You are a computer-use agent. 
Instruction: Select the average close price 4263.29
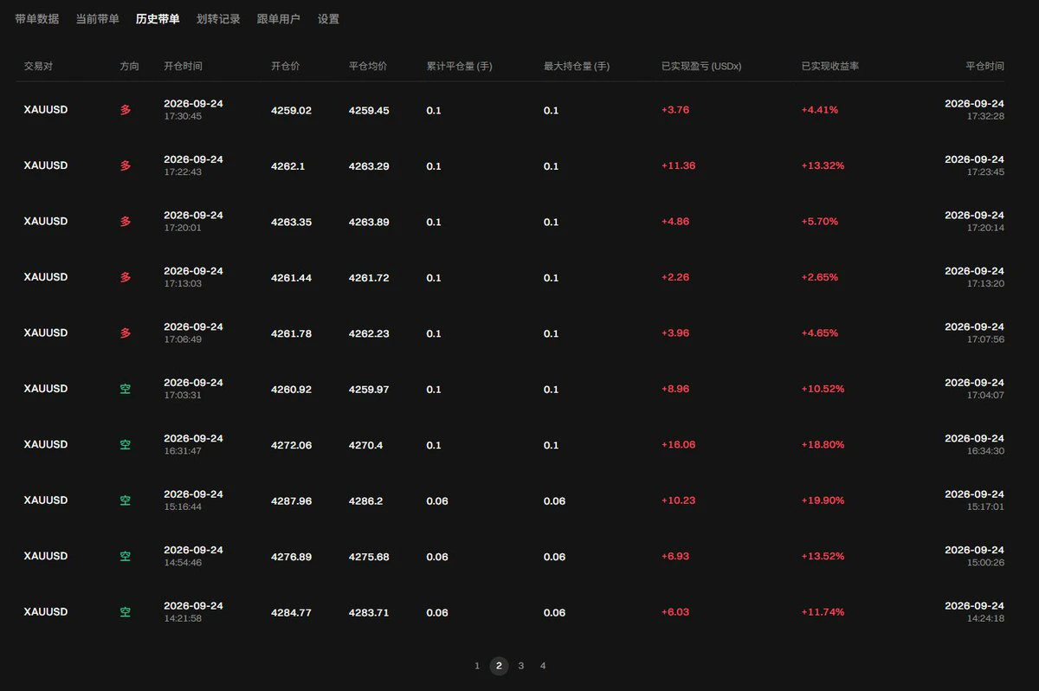click(369, 166)
